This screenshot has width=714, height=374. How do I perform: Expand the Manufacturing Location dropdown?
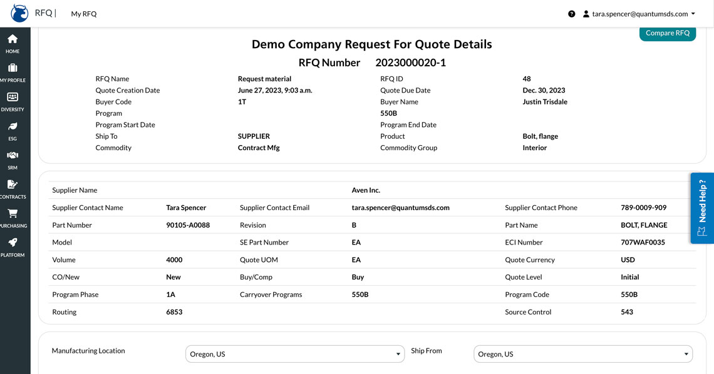(295, 354)
